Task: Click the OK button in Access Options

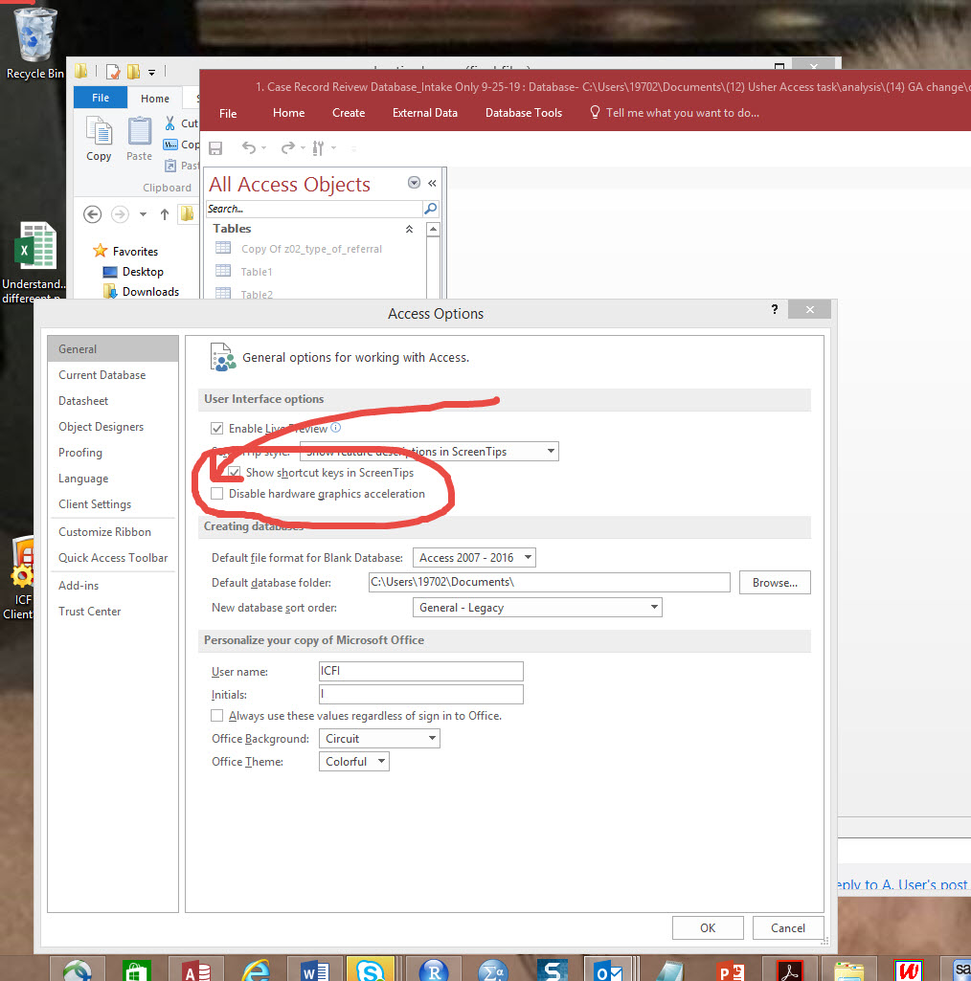Action: pos(708,927)
